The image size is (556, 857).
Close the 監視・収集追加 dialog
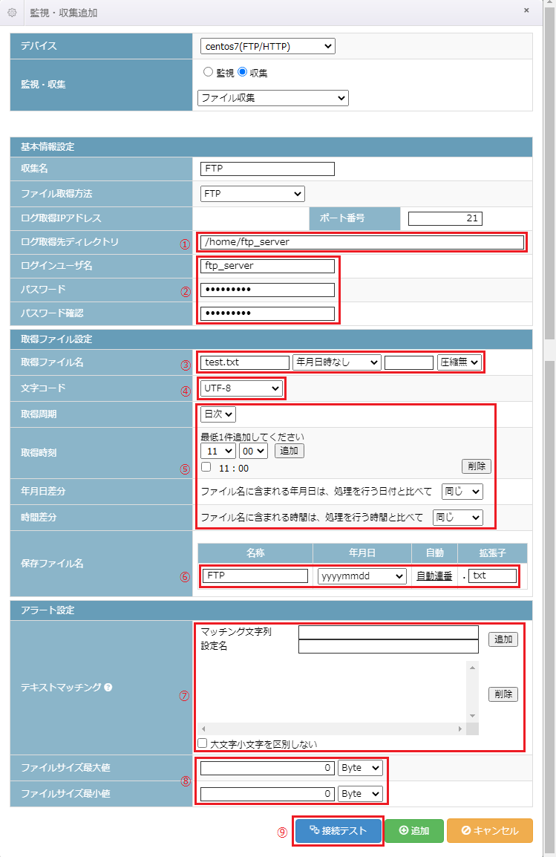click(526, 10)
